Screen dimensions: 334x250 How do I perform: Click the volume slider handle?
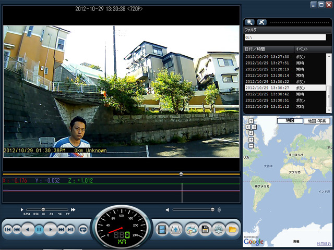pos(212,209)
